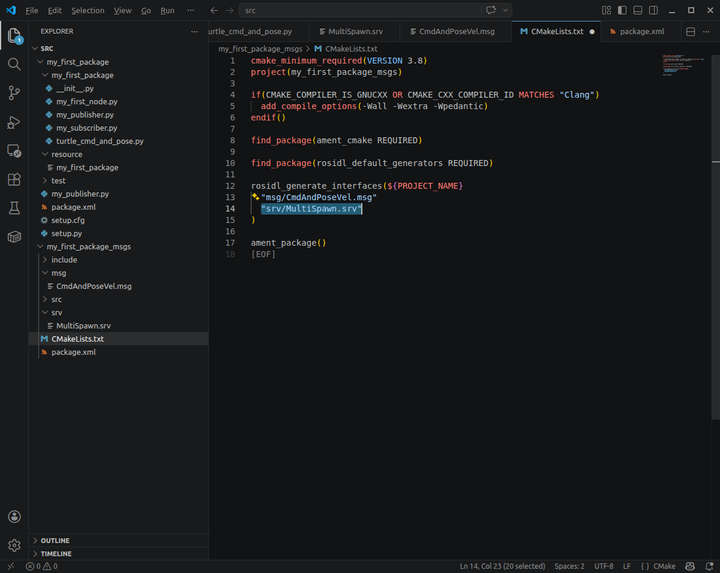Show more menu items with title ellipsis
Image resolution: width=720 pixels, height=573 pixels.
click(x=191, y=10)
